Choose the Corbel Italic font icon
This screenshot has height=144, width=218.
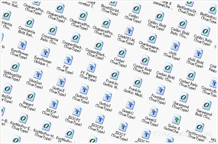click(x=191, y=75)
